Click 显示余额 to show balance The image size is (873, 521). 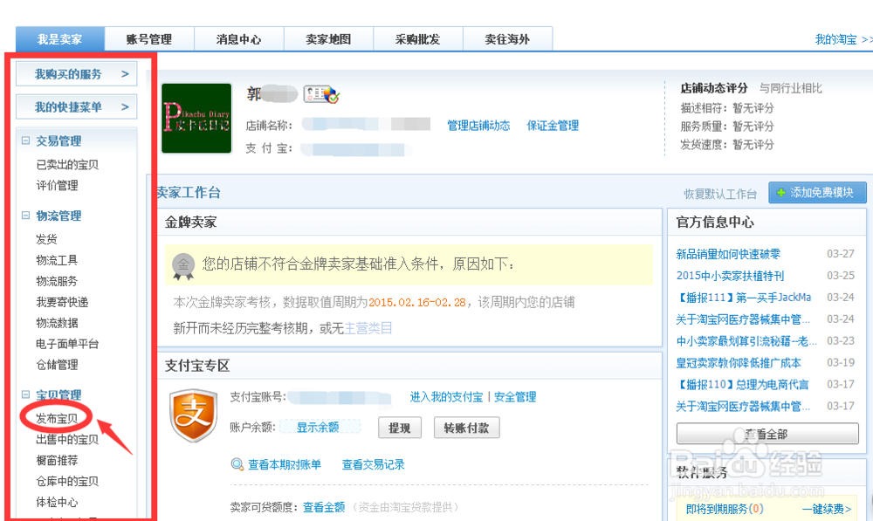point(318,427)
